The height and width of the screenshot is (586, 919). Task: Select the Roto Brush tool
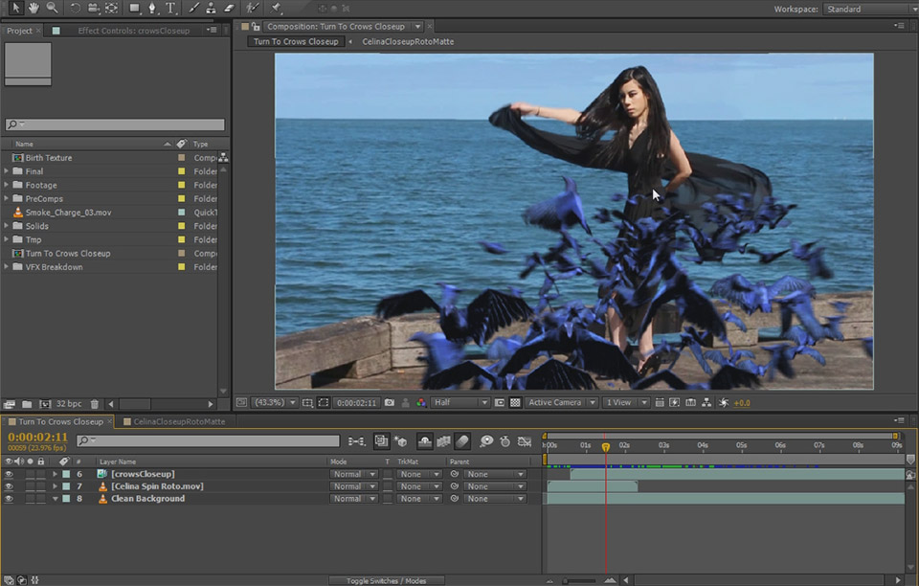point(253,8)
